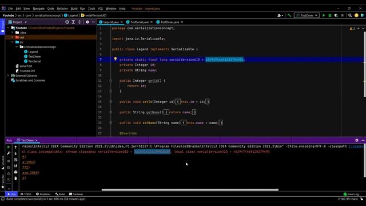
Task: Open Search Everywhere magnifier icon
Action: (x=350, y=15)
